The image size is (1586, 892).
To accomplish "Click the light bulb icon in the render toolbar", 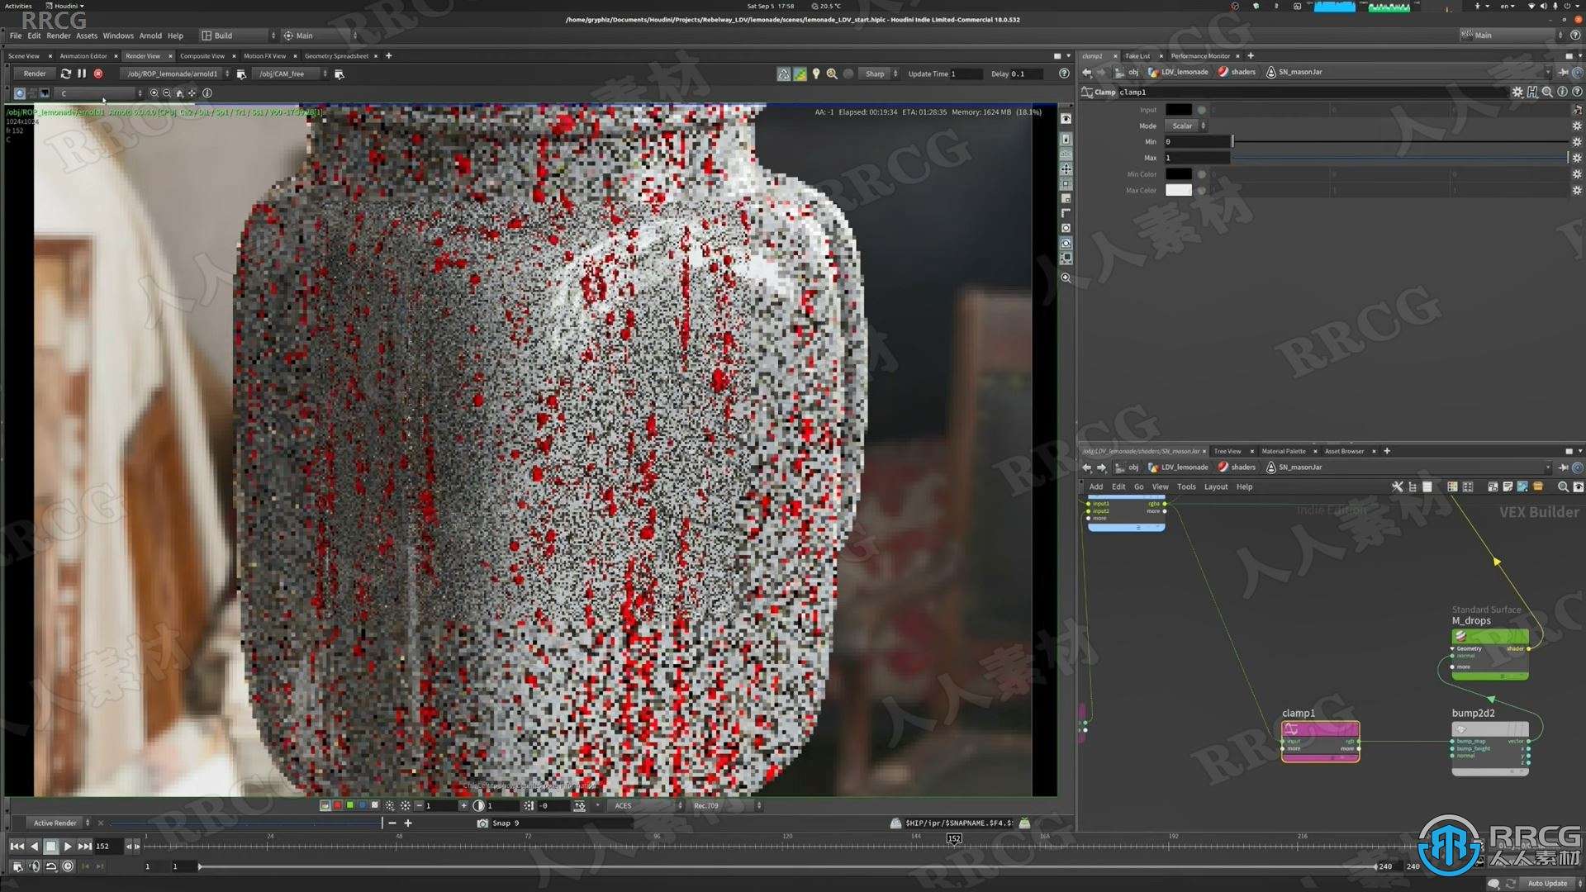I will coord(816,74).
